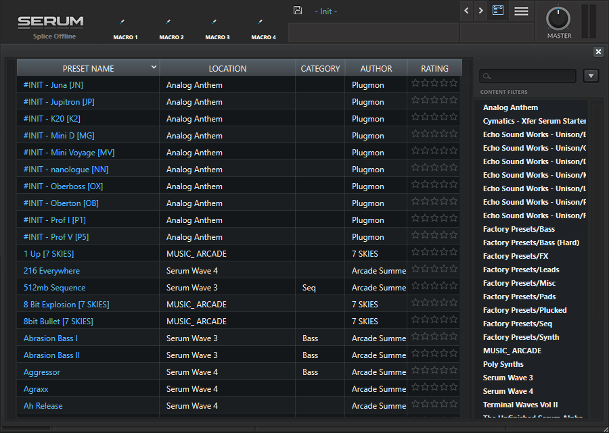Screen dimensions: 609x433
Task: Select Poly Synths content filter
Action: 503,364
